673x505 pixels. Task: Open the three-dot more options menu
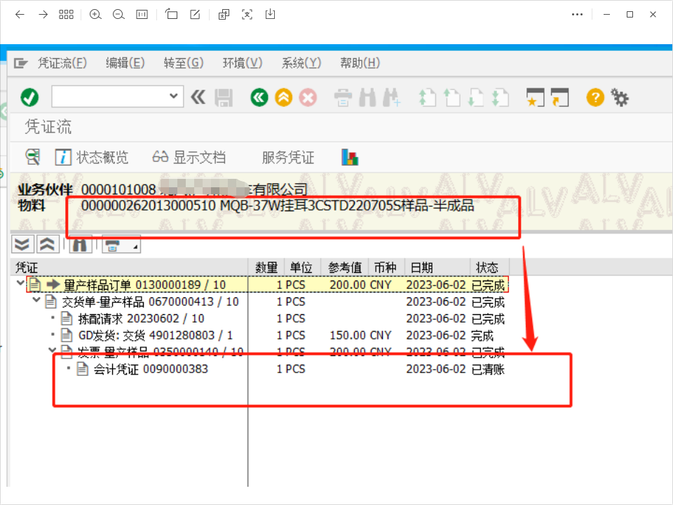click(x=577, y=15)
